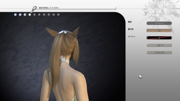Click the white hair ornament on the character
180x101 pixels.
pyautogui.click(x=62, y=32)
